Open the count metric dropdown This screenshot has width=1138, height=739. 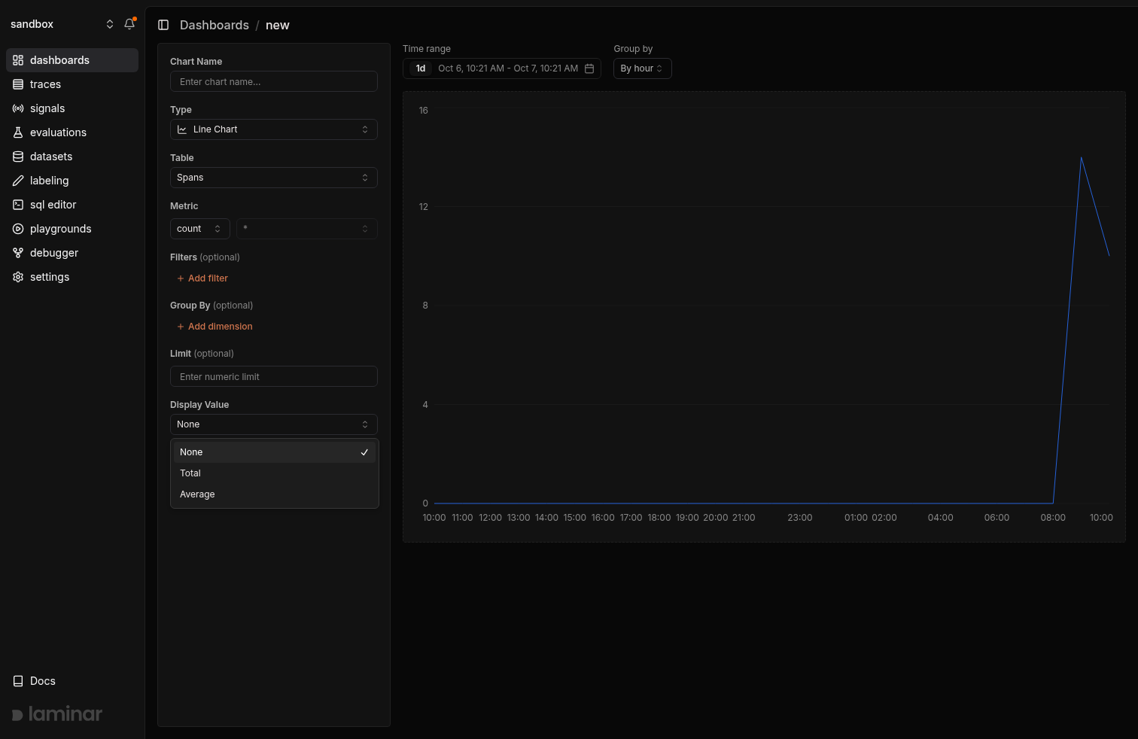pyautogui.click(x=200, y=229)
